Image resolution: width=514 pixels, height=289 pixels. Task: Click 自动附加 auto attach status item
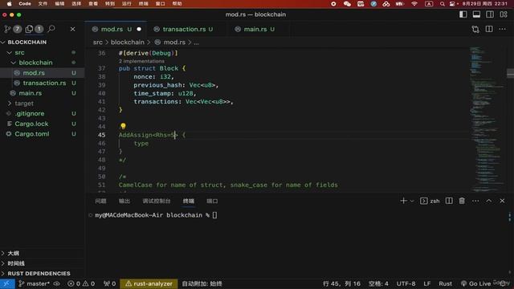click(x=202, y=283)
